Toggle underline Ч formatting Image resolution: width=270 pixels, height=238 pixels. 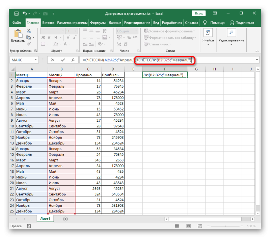tap(56, 37)
